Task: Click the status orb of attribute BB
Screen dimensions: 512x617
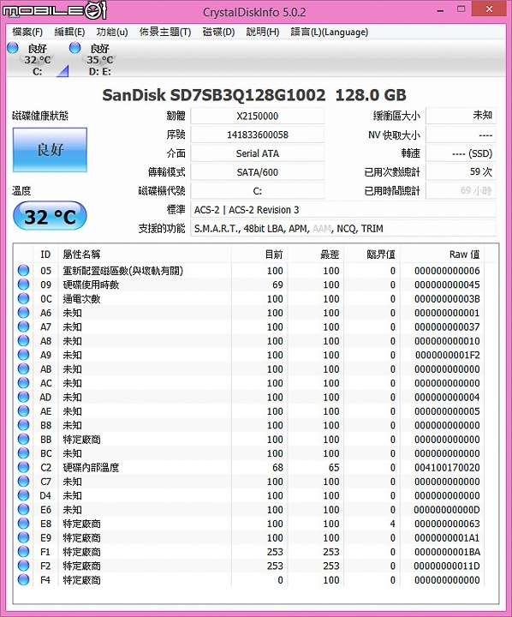Action: point(24,439)
